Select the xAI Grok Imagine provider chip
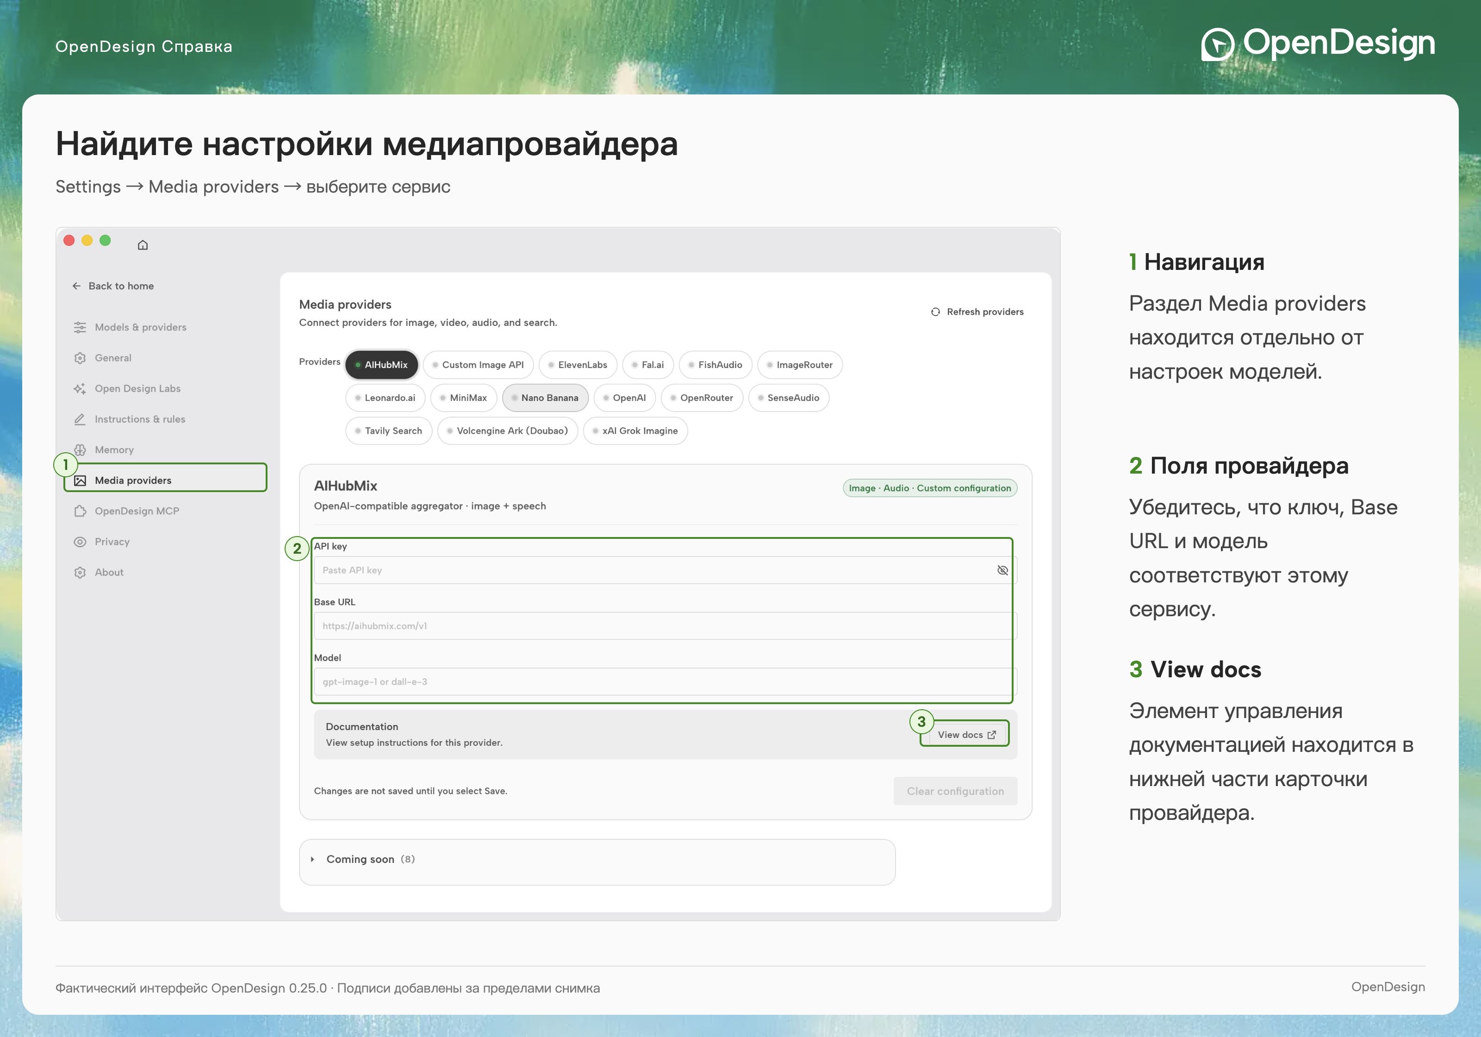Image resolution: width=1481 pixels, height=1037 pixels. pos(635,431)
